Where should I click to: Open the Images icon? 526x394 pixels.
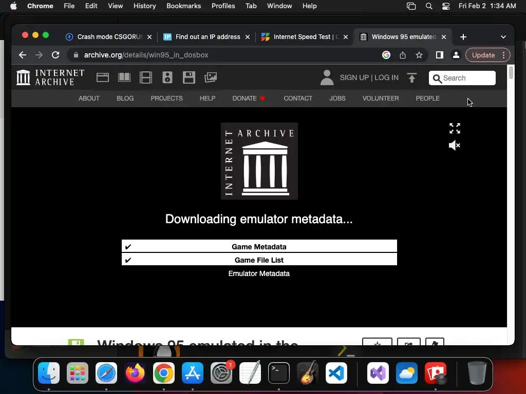click(210, 77)
